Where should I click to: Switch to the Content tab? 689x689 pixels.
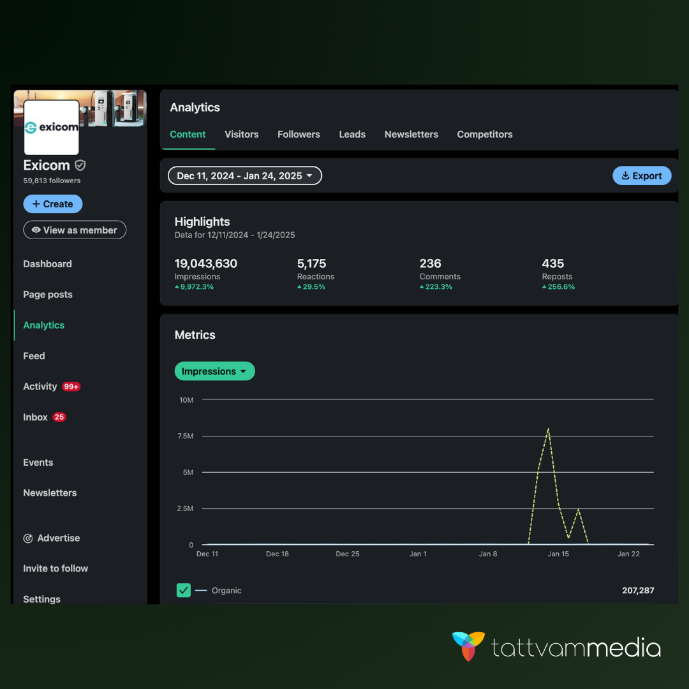point(188,135)
